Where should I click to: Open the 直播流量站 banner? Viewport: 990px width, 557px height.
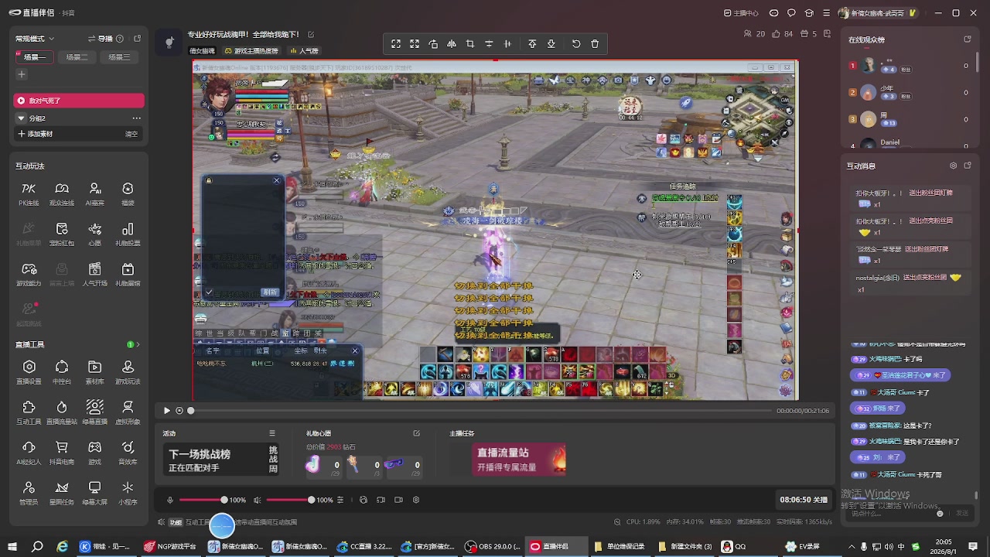click(x=519, y=459)
